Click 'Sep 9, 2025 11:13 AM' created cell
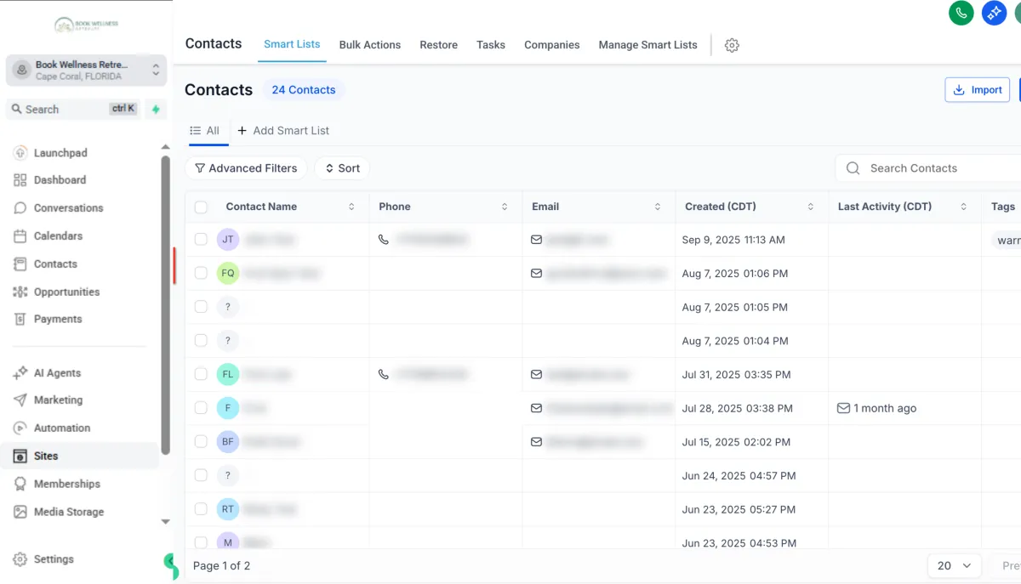 [x=733, y=240]
